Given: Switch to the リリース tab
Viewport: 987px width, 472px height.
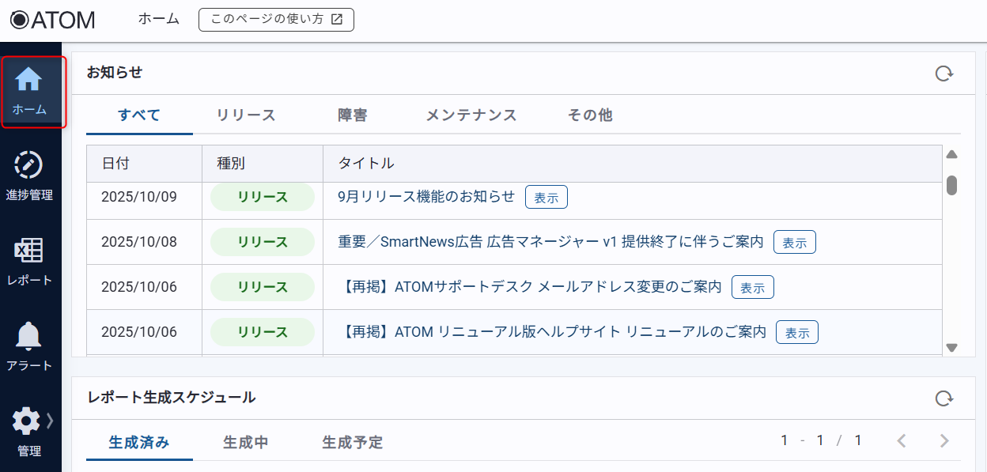Looking at the screenshot, I should coord(246,115).
